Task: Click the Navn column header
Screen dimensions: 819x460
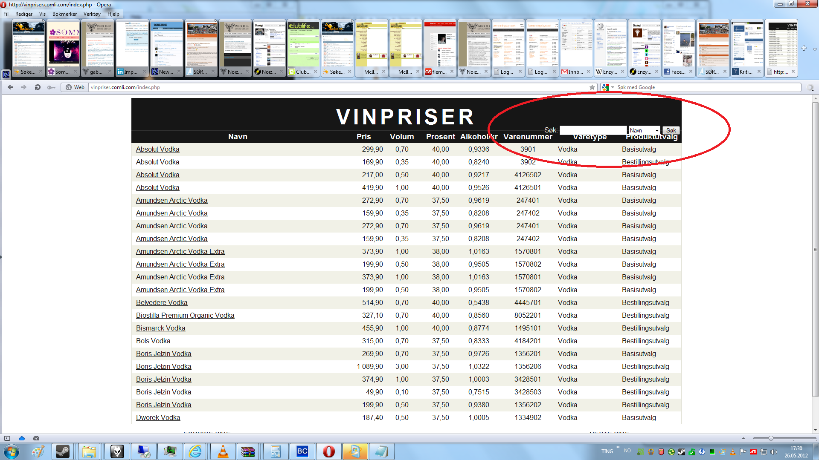Action: click(x=238, y=137)
